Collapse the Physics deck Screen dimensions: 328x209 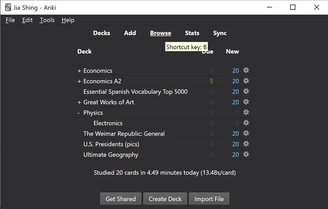(x=79, y=113)
